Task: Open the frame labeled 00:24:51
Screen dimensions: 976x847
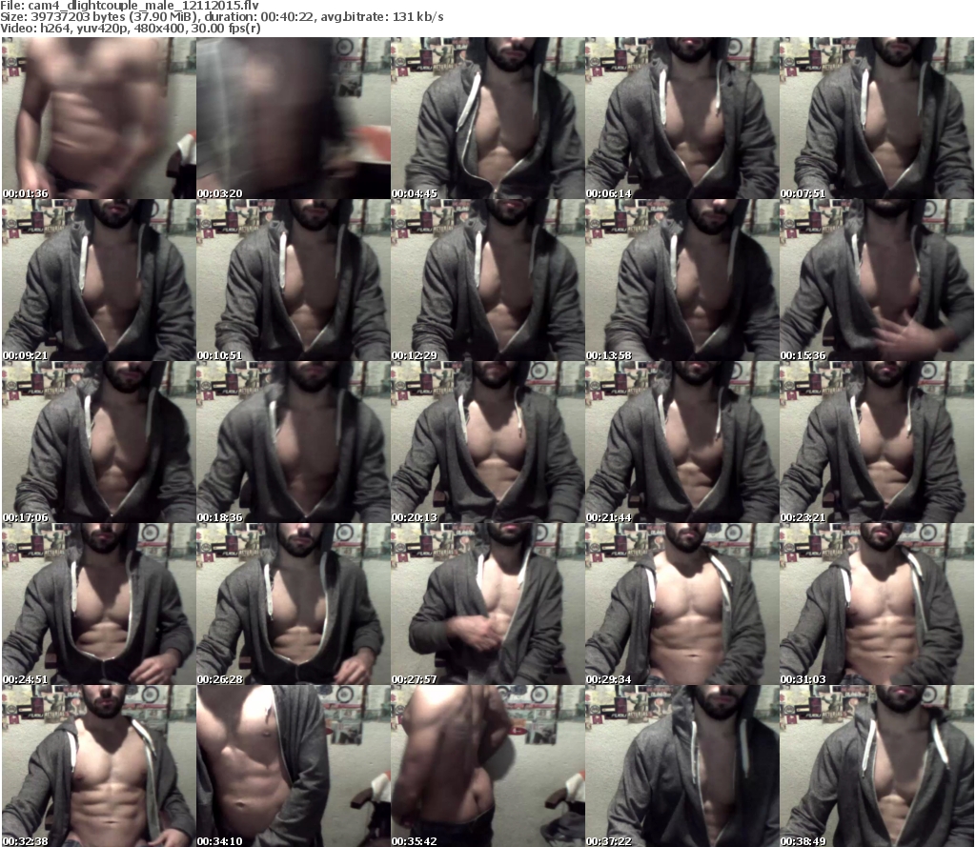Action: pyautogui.click(x=98, y=603)
